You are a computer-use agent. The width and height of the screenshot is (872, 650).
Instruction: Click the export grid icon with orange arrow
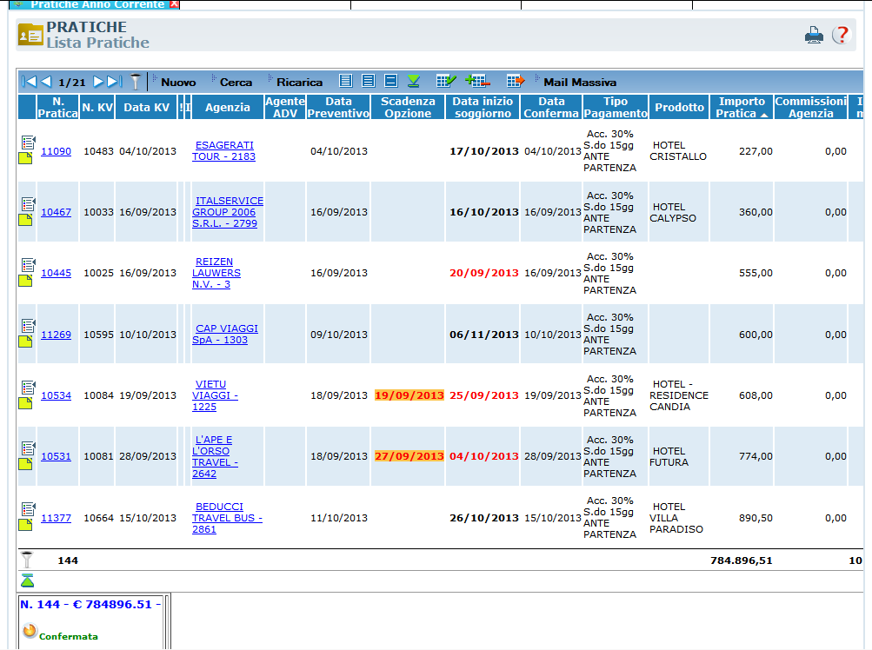pos(516,81)
